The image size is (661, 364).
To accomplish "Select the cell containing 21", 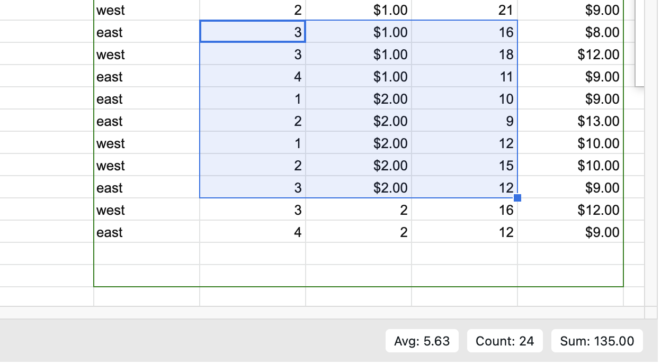I will coord(465,10).
